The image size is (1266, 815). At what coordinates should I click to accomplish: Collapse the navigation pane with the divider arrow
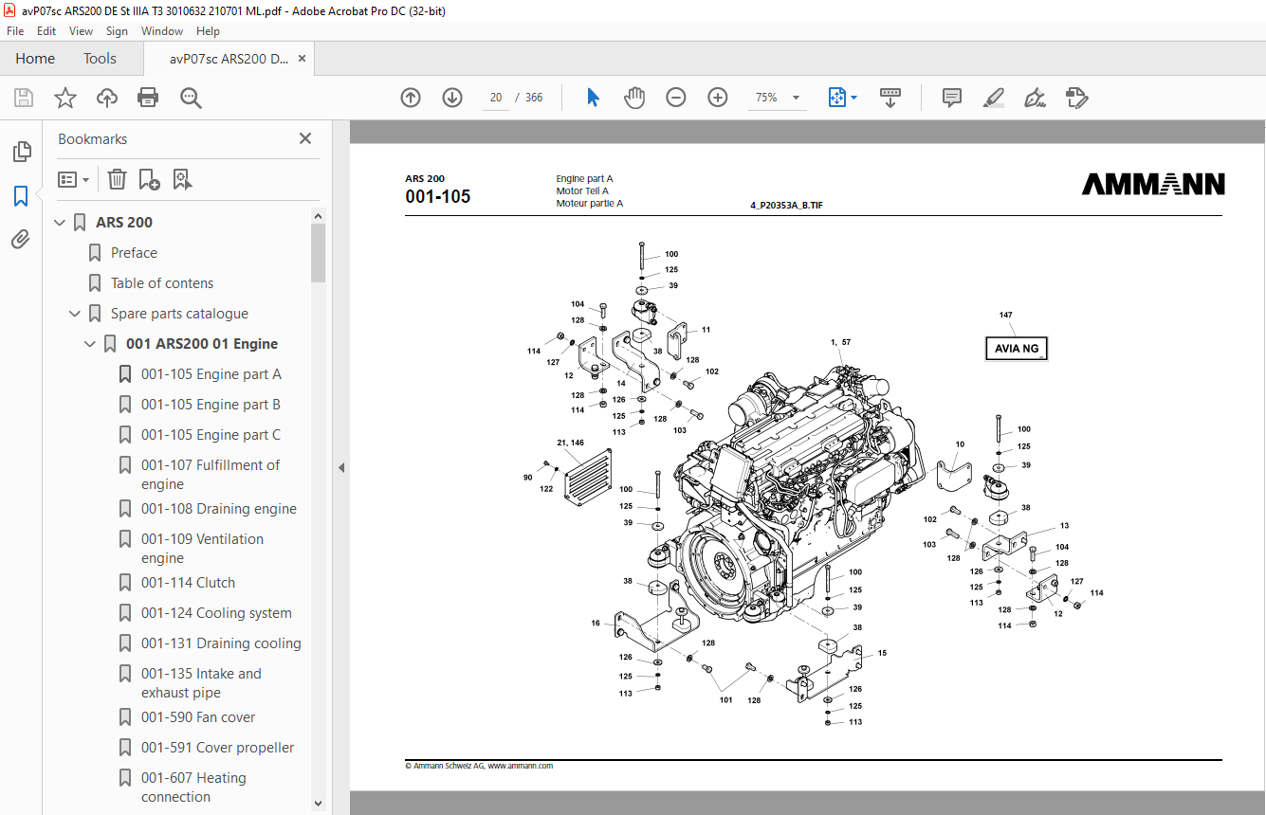point(341,467)
